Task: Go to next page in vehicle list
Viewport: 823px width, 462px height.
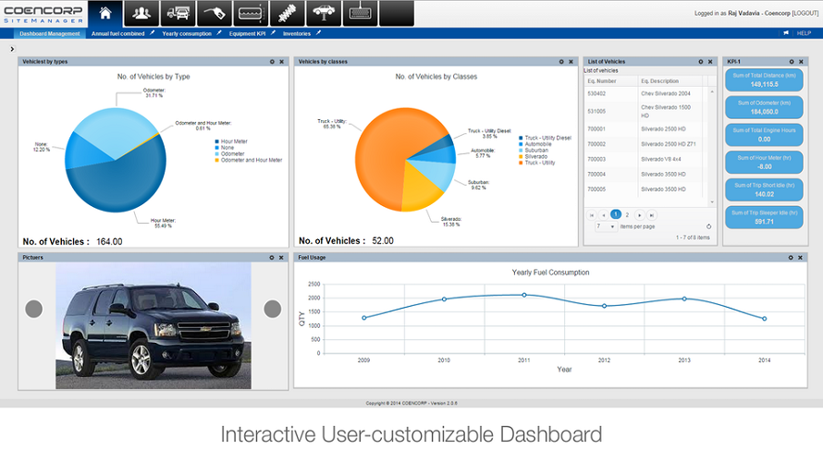Action: 639,215
